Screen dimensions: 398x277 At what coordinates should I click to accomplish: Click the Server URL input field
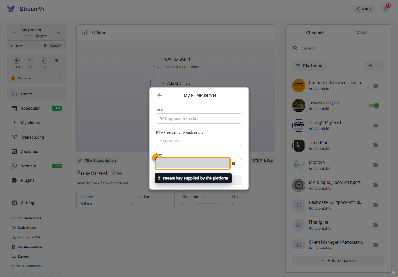coord(199,141)
